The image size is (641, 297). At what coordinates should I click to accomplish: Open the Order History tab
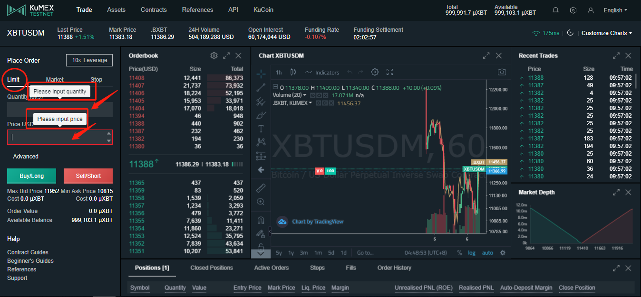tap(394, 268)
